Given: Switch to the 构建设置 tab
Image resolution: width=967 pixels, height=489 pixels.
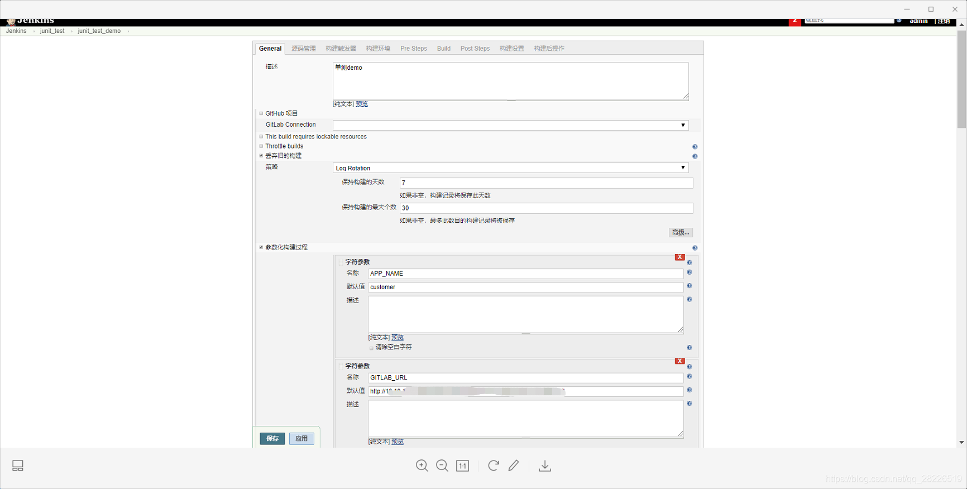Looking at the screenshot, I should (x=512, y=49).
